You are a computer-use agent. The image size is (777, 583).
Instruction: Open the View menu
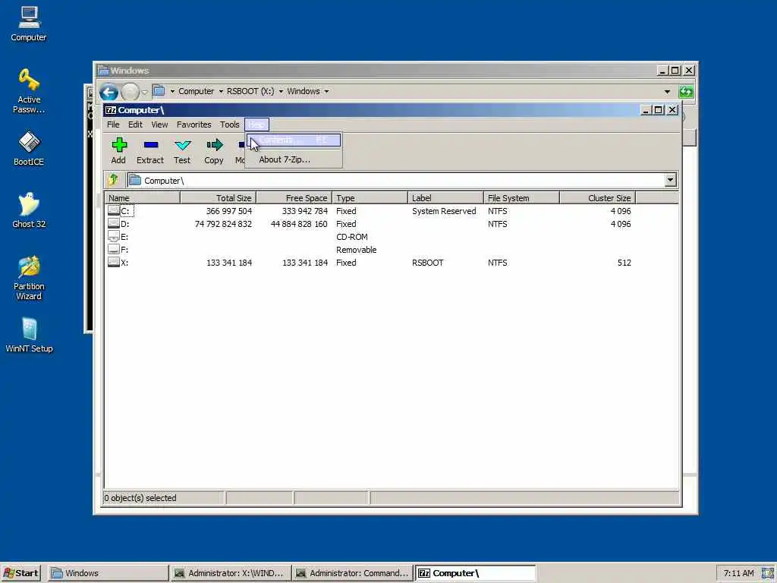click(x=159, y=124)
